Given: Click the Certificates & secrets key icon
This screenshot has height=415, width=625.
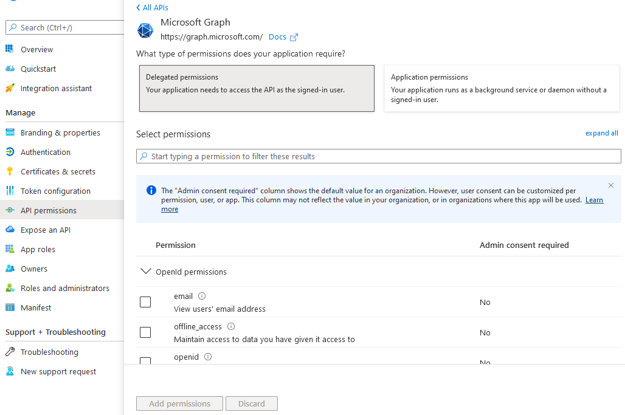Looking at the screenshot, I should [10, 171].
